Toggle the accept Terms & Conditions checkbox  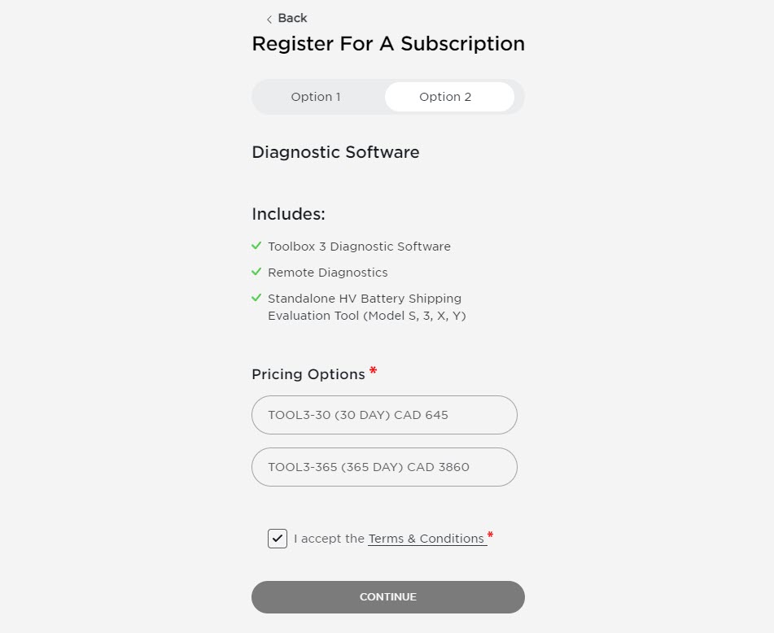(278, 539)
